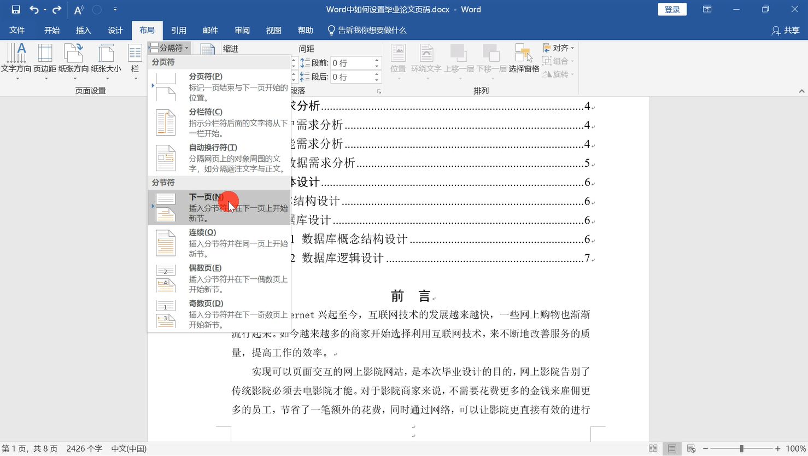Select 下一页(N) section break
The width and height of the screenshot is (808, 456).
(219, 207)
